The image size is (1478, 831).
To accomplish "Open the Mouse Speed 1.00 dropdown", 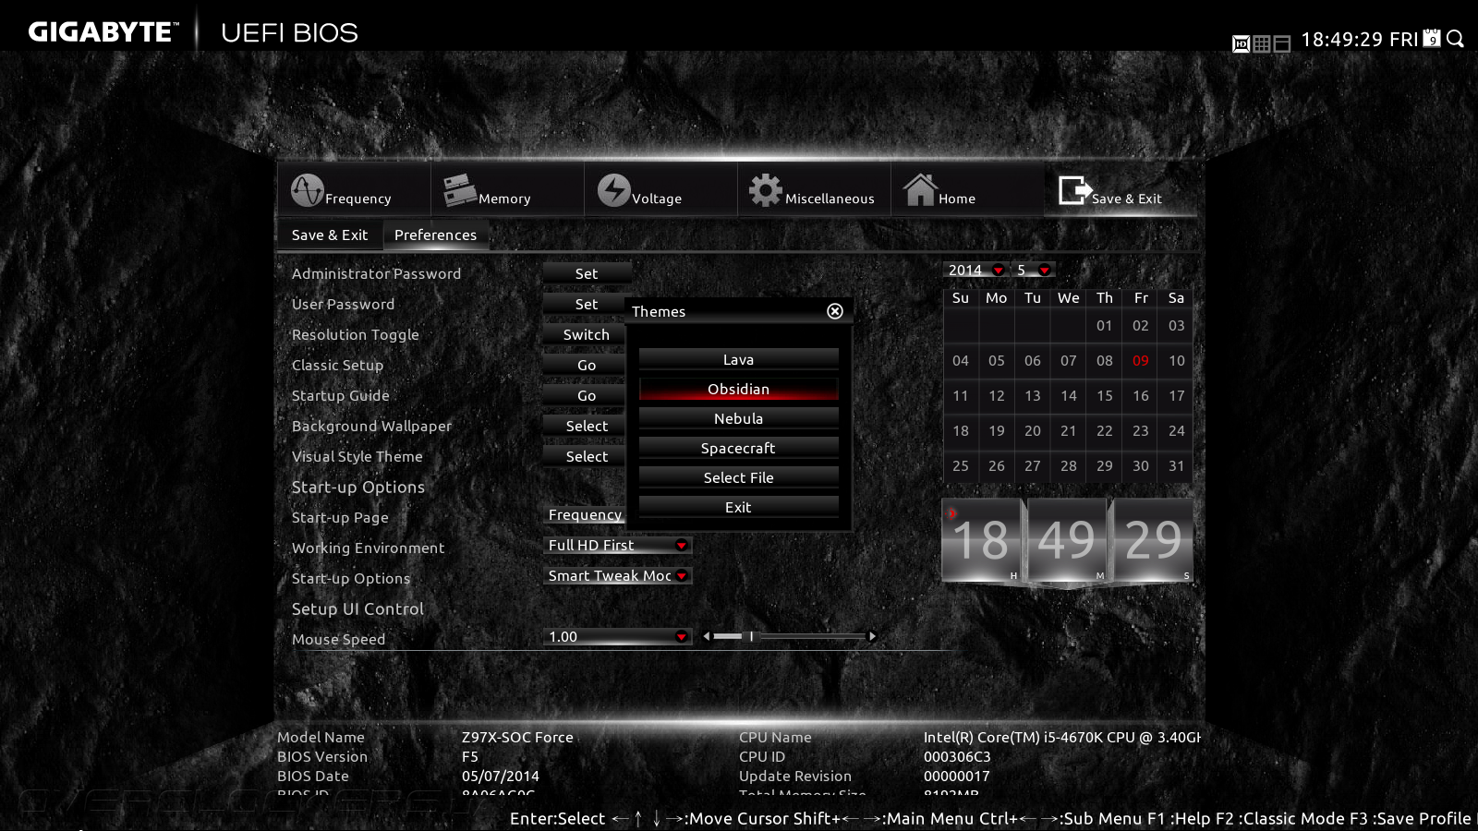I will (617, 636).
